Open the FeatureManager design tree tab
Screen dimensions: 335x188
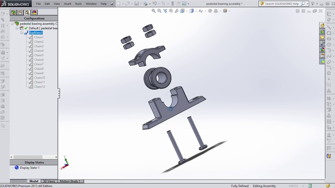pos(13,13)
